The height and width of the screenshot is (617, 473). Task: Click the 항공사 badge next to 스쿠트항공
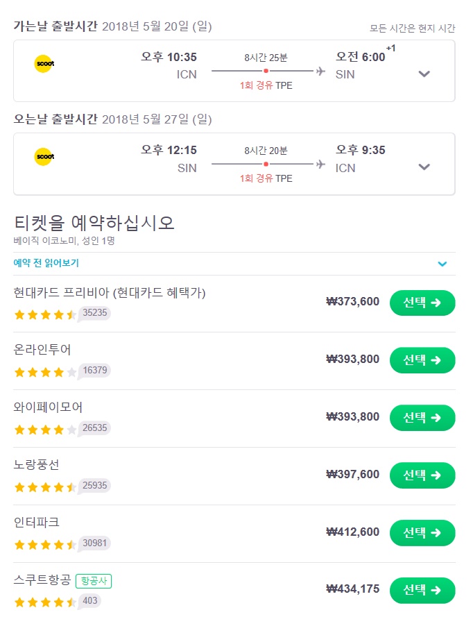click(94, 581)
